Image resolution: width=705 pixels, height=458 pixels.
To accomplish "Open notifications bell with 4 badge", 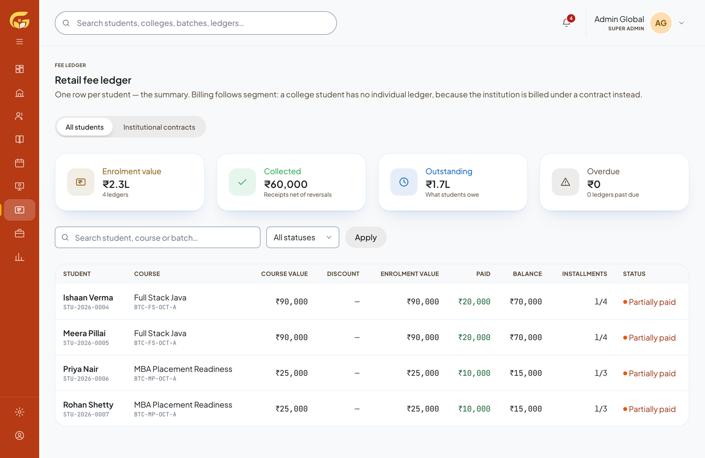I will [566, 23].
